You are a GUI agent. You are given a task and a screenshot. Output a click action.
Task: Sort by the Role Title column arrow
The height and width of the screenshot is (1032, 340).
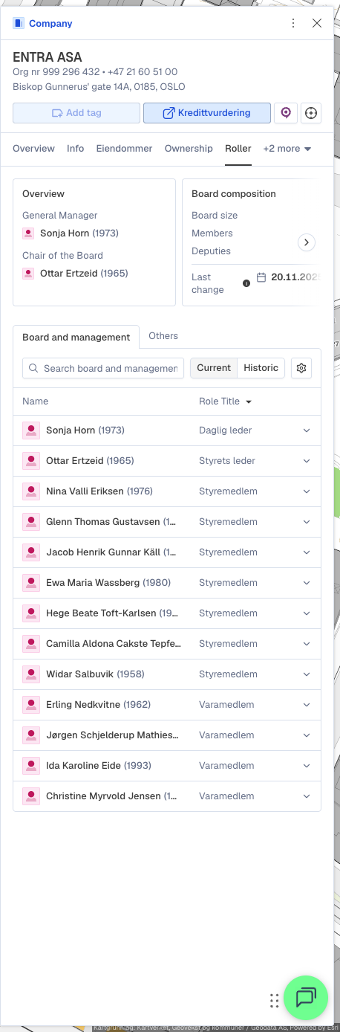249,401
